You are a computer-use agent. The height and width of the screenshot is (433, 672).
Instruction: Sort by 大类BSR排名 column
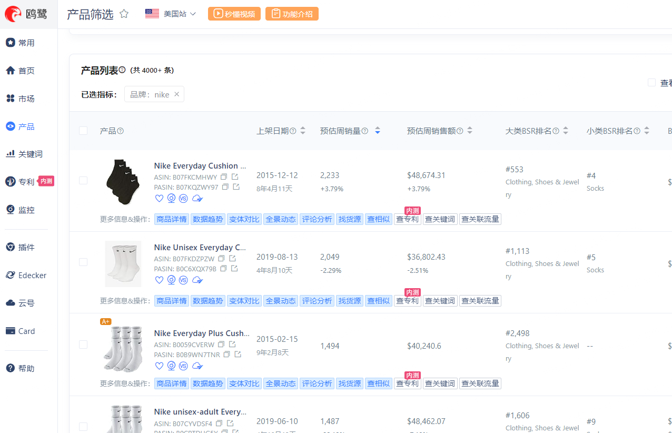[x=566, y=131]
